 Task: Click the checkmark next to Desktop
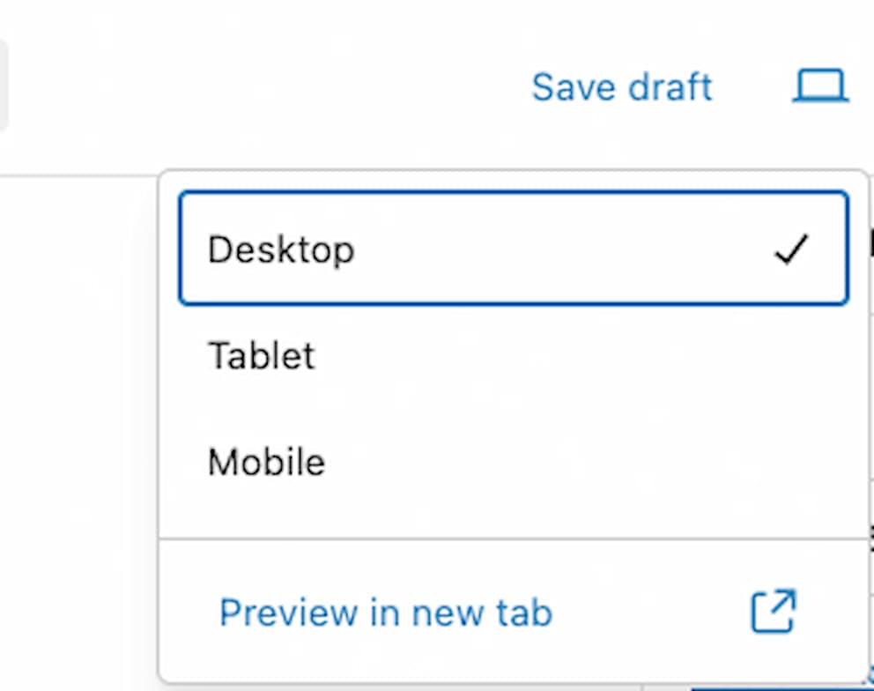coord(792,250)
